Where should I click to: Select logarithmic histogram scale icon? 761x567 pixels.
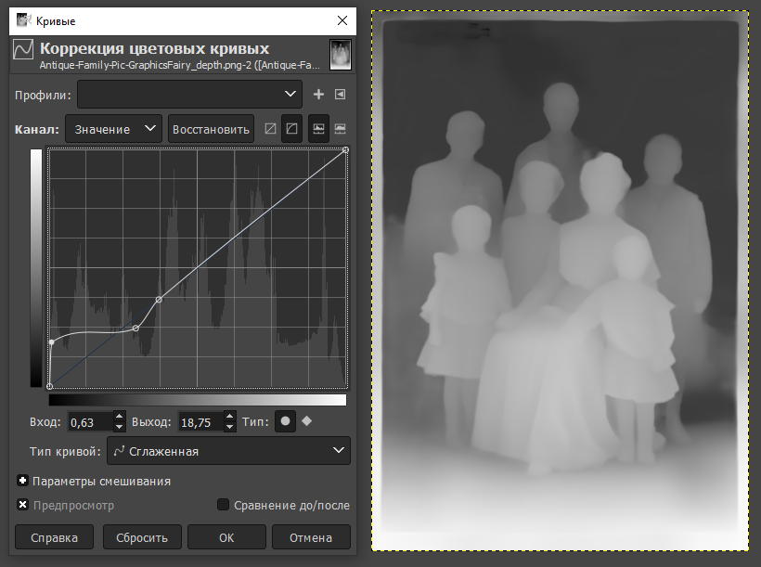341,129
